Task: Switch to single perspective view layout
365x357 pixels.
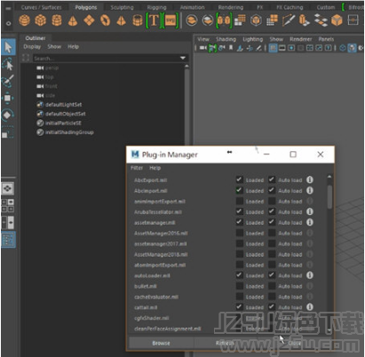Action: pyautogui.click(x=8, y=188)
